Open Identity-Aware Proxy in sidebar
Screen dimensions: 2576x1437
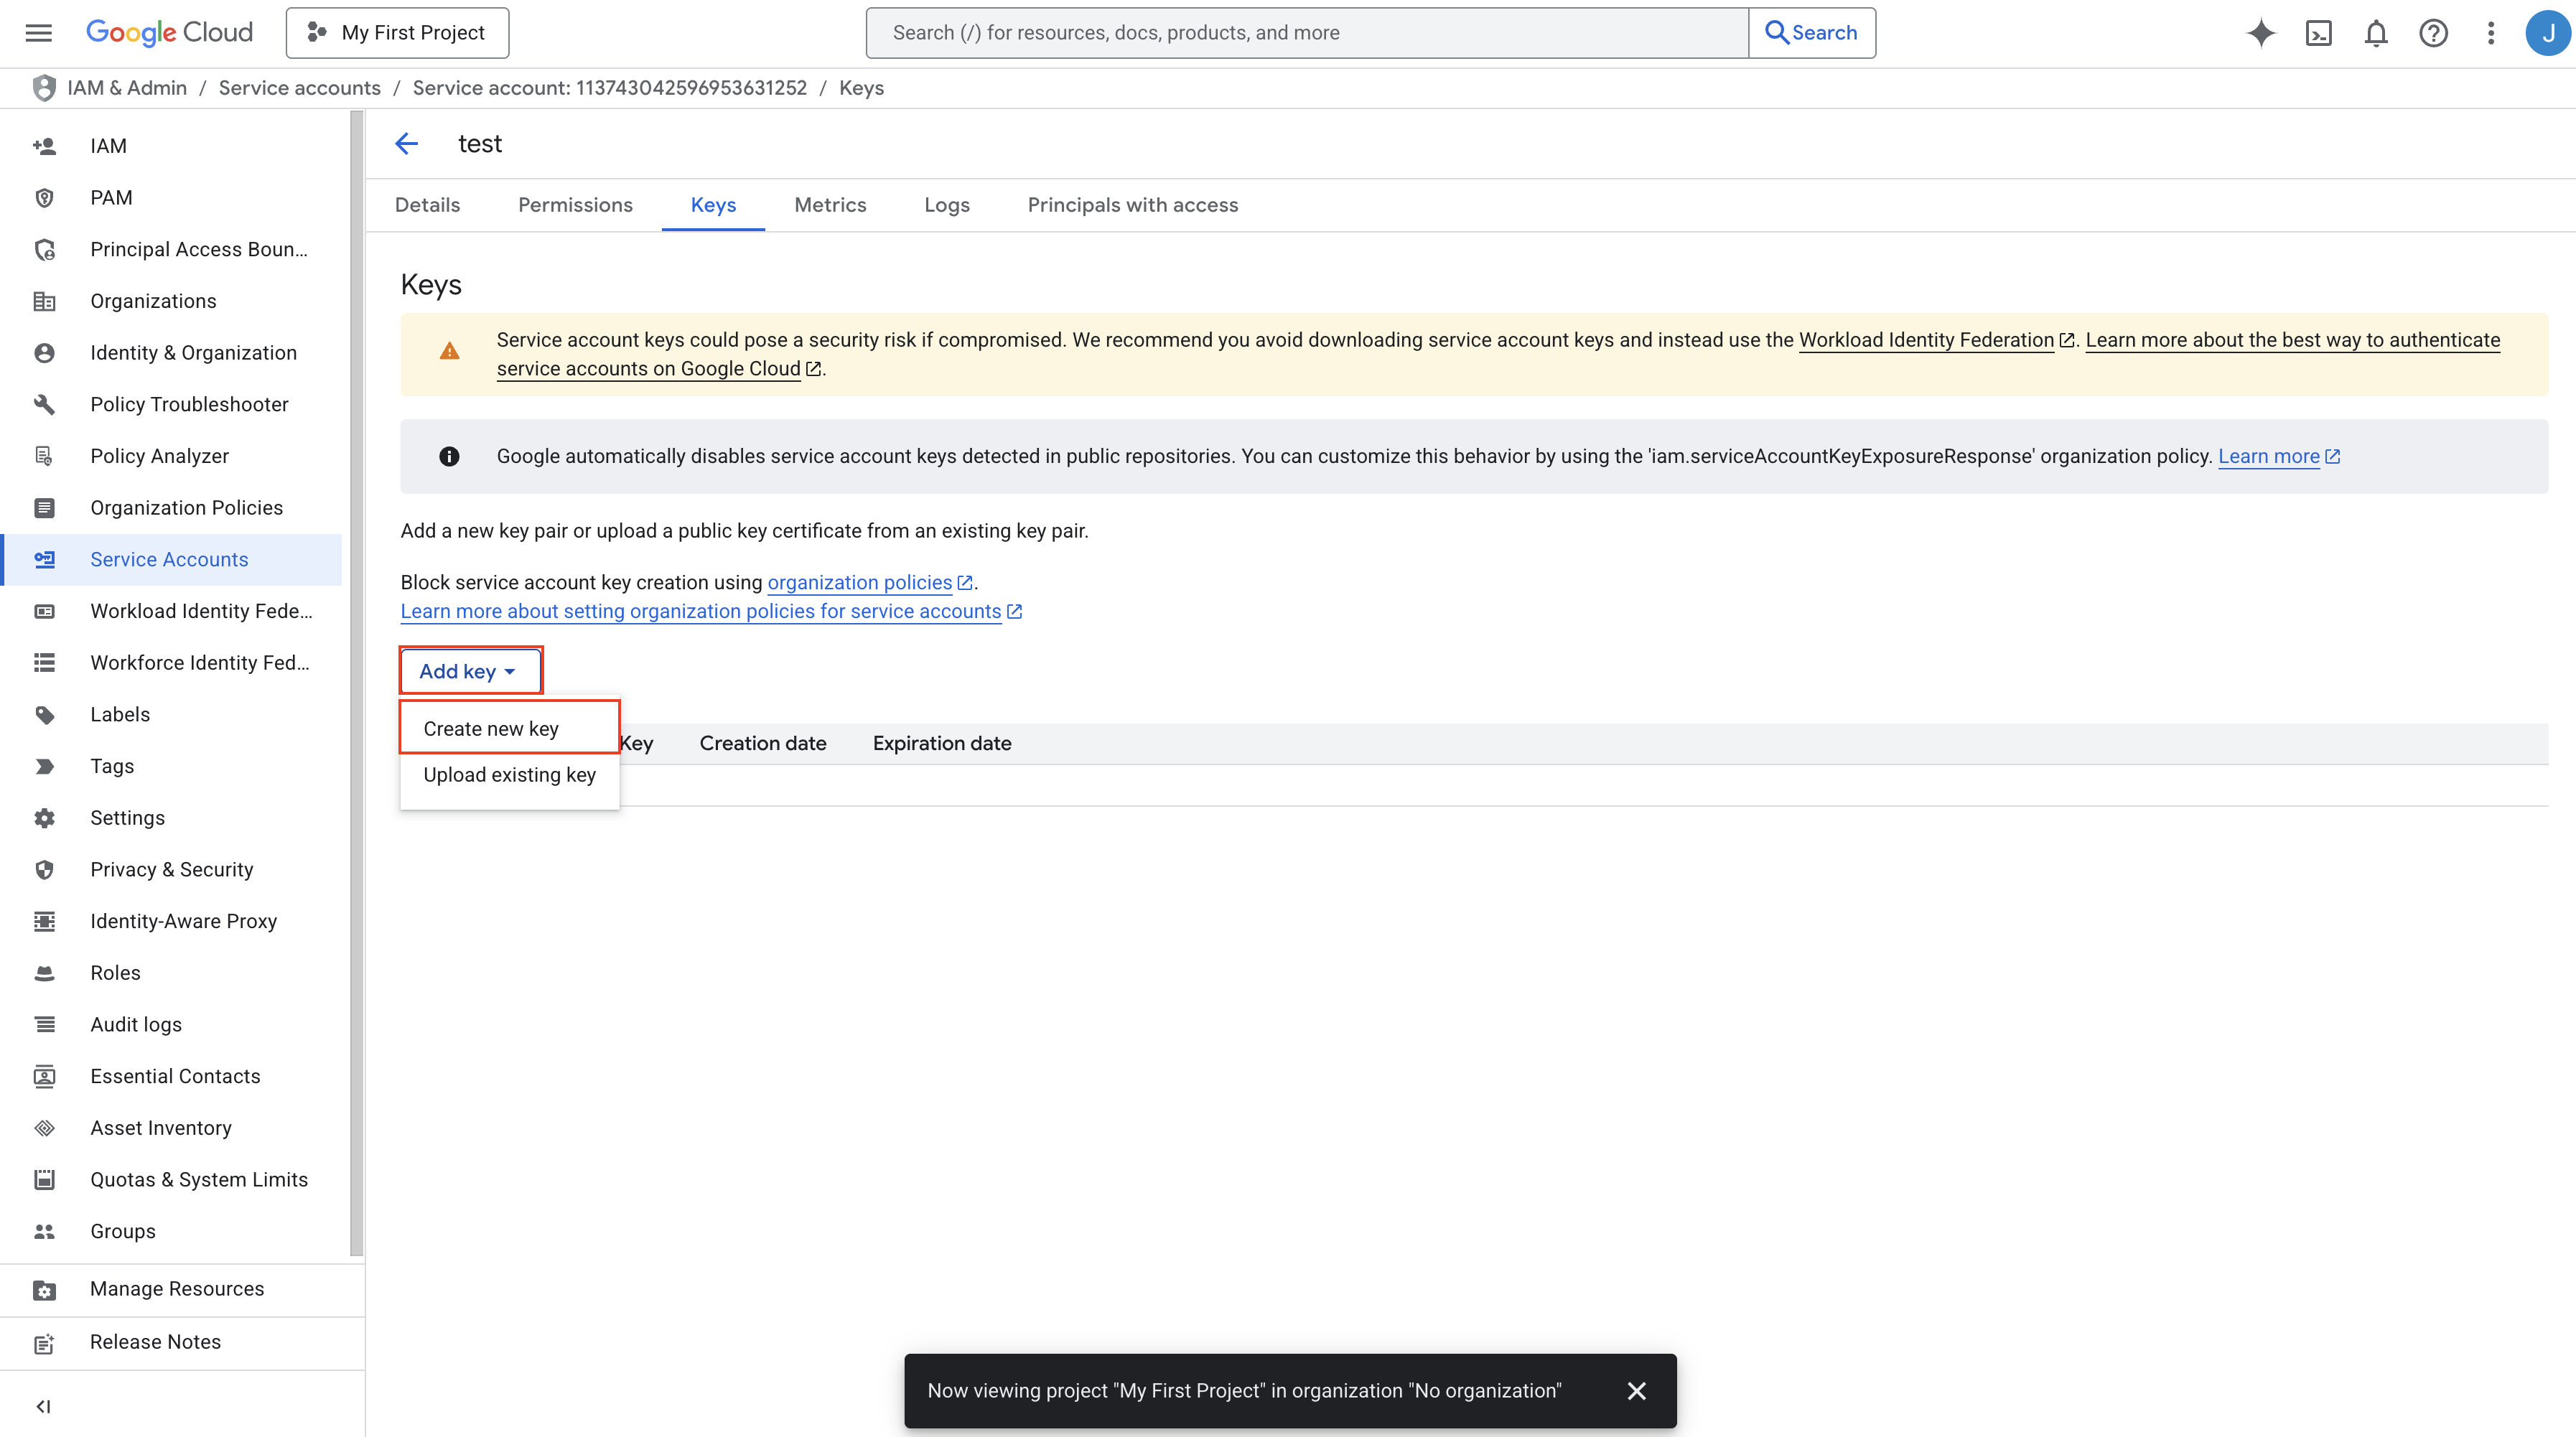pos(172,921)
